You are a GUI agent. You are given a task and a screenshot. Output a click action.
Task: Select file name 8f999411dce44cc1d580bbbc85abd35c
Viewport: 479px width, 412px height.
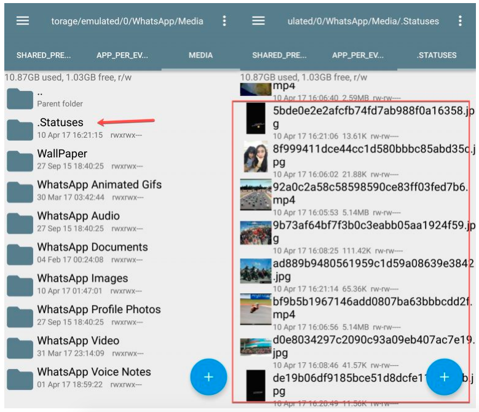[x=373, y=156]
